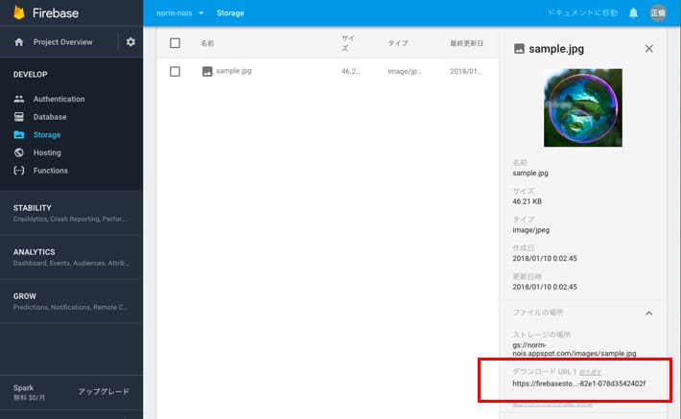Collapse the ファイルの場所 section
Screen dimensions: 681x419
point(648,313)
